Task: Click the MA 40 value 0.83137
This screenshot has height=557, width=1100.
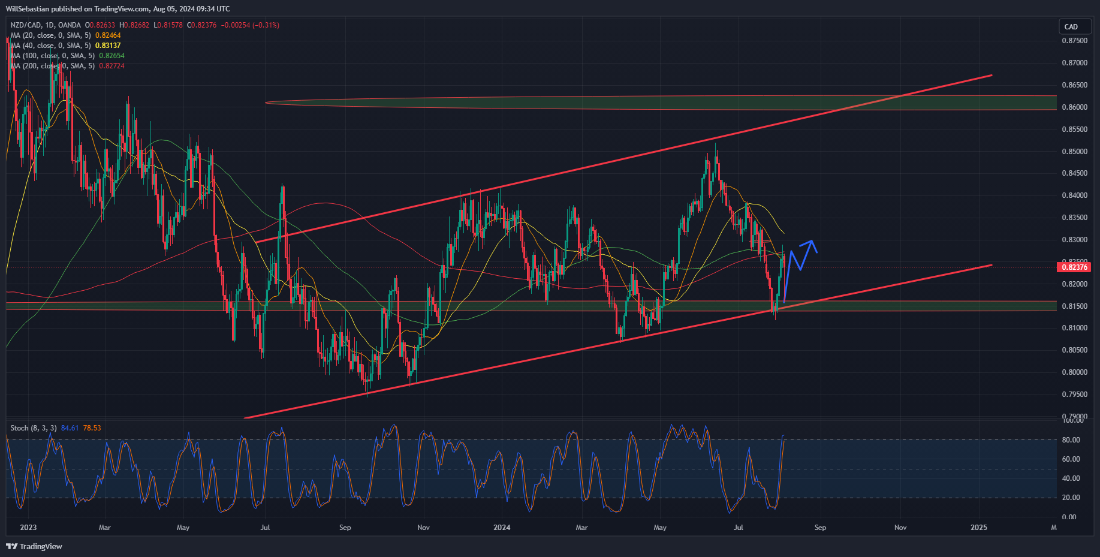Action: [108, 46]
